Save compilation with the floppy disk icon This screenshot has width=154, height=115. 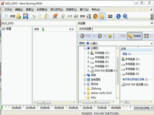click(x=26, y=16)
